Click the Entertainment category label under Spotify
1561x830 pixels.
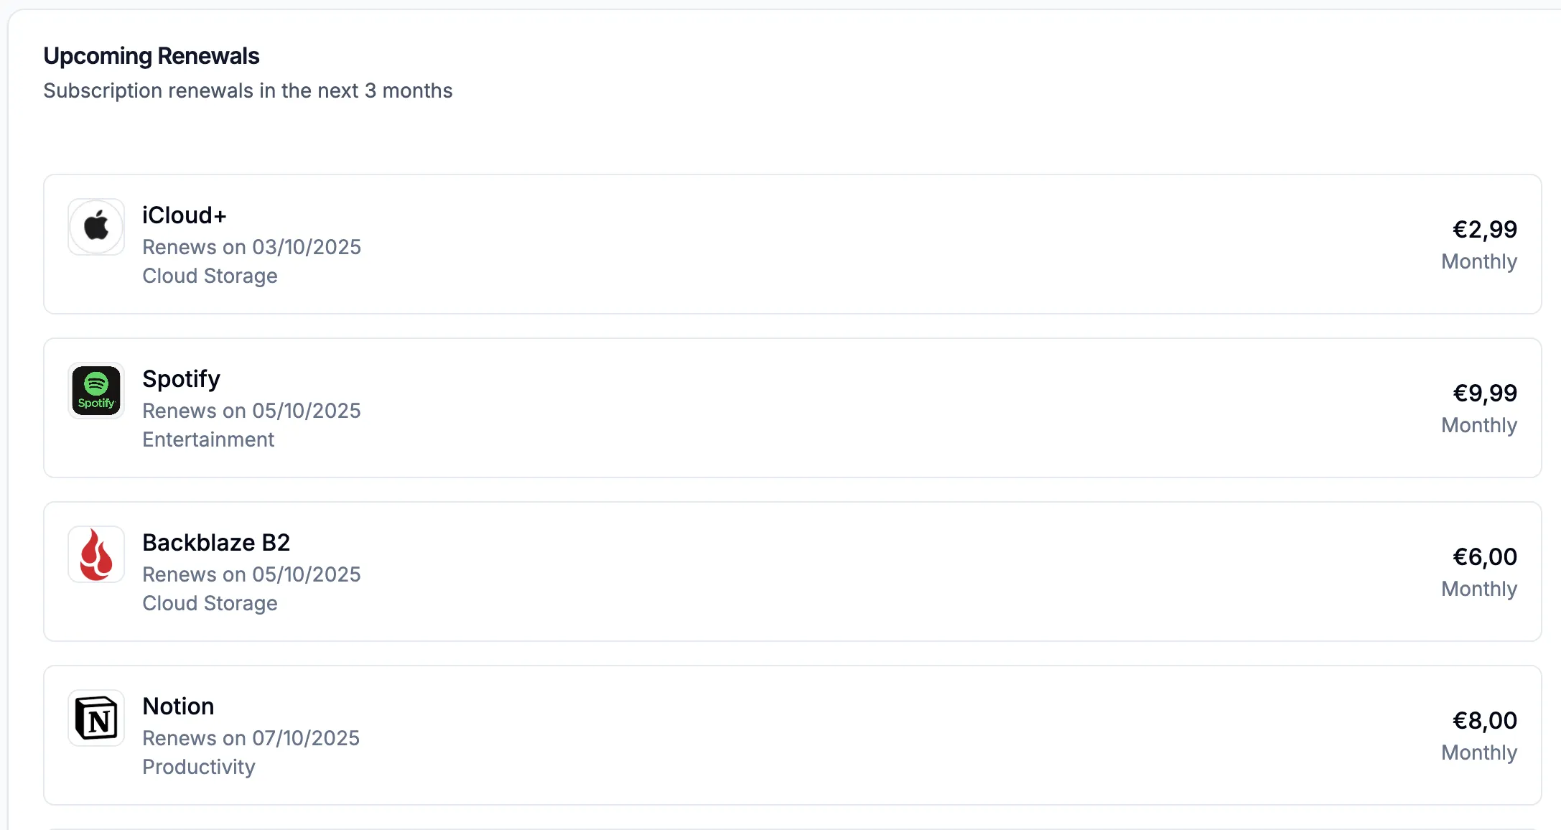208,439
